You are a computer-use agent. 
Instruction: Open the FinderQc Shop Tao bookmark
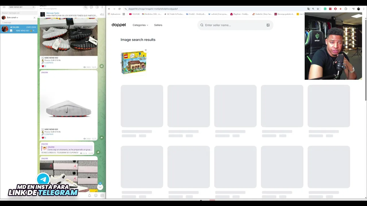pos(262,14)
